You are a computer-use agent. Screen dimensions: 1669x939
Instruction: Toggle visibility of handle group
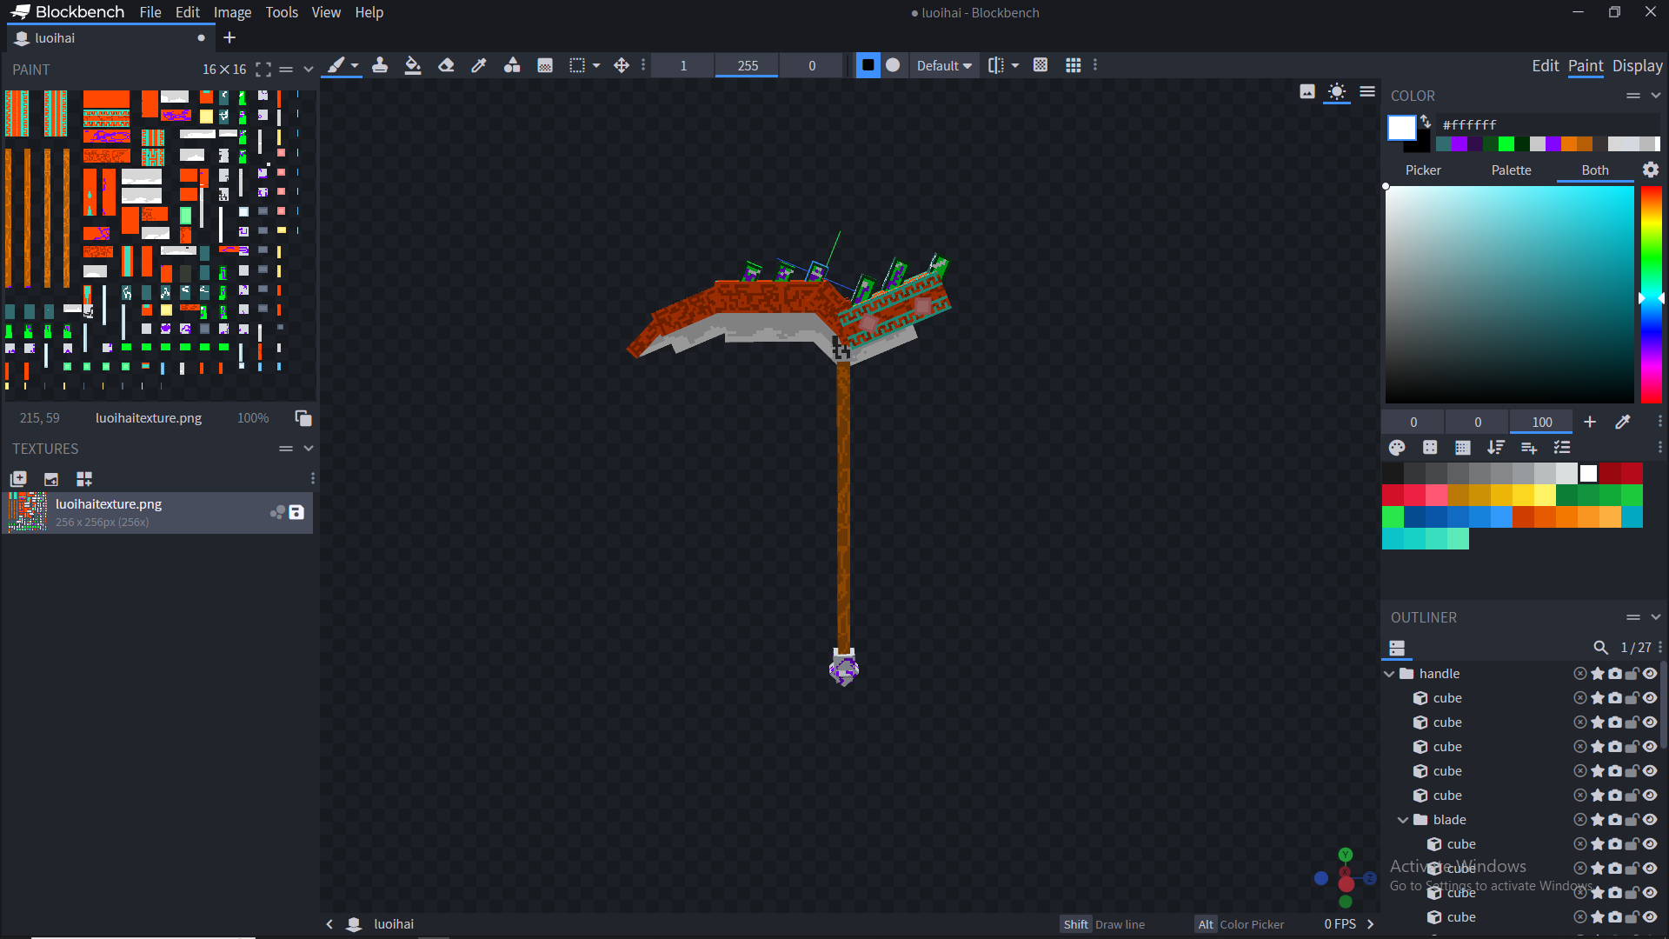[1650, 674]
